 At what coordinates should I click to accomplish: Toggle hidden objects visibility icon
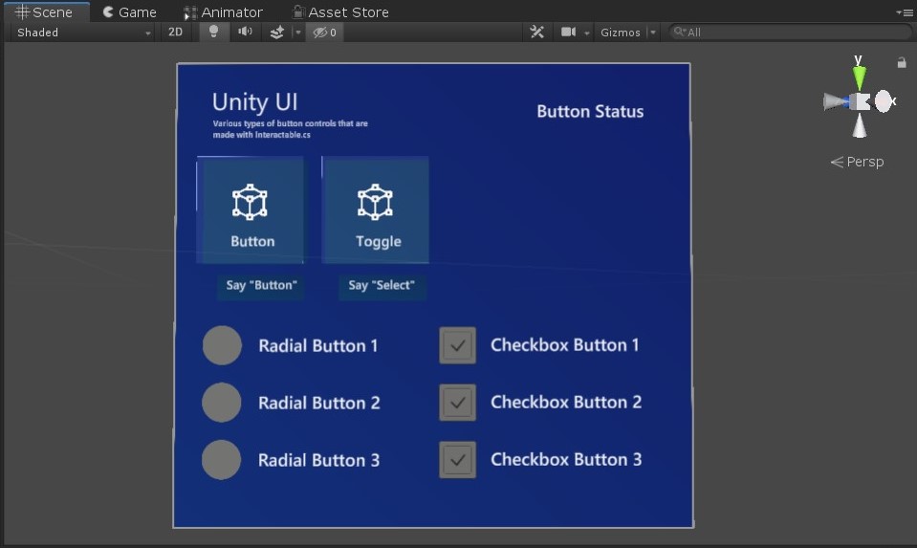pyautogui.click(x=324, y=33)
